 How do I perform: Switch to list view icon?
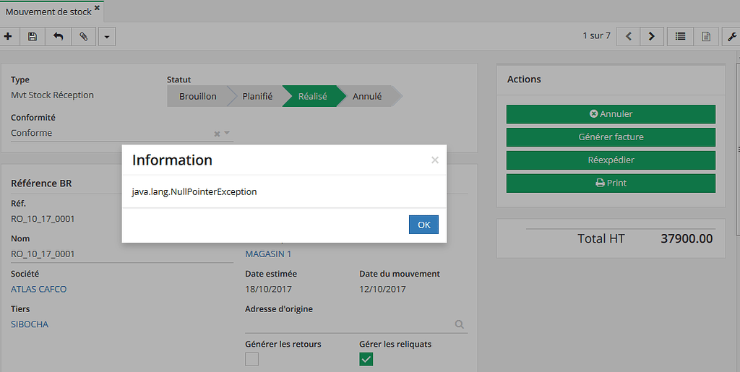tap(680, 36)
